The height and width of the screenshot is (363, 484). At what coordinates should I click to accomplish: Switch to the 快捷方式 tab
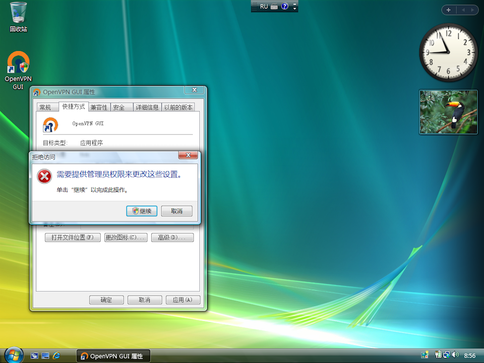74,106
